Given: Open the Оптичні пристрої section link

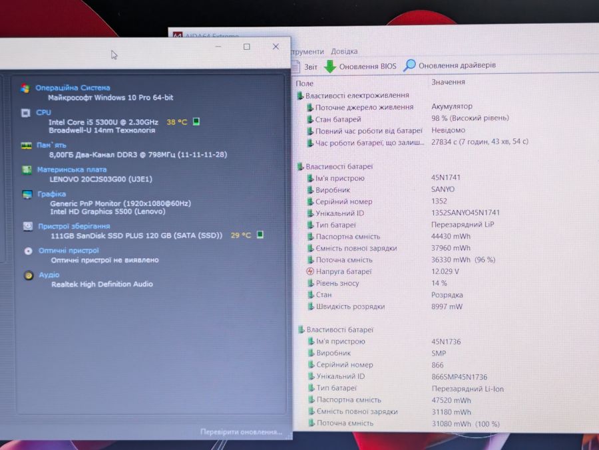Looking at the screenshot, I should (x=69, y=251).
